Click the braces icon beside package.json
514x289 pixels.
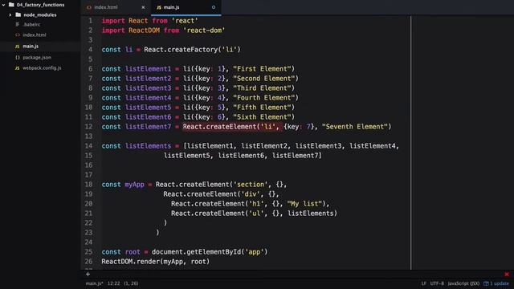[x=18, y=57]
